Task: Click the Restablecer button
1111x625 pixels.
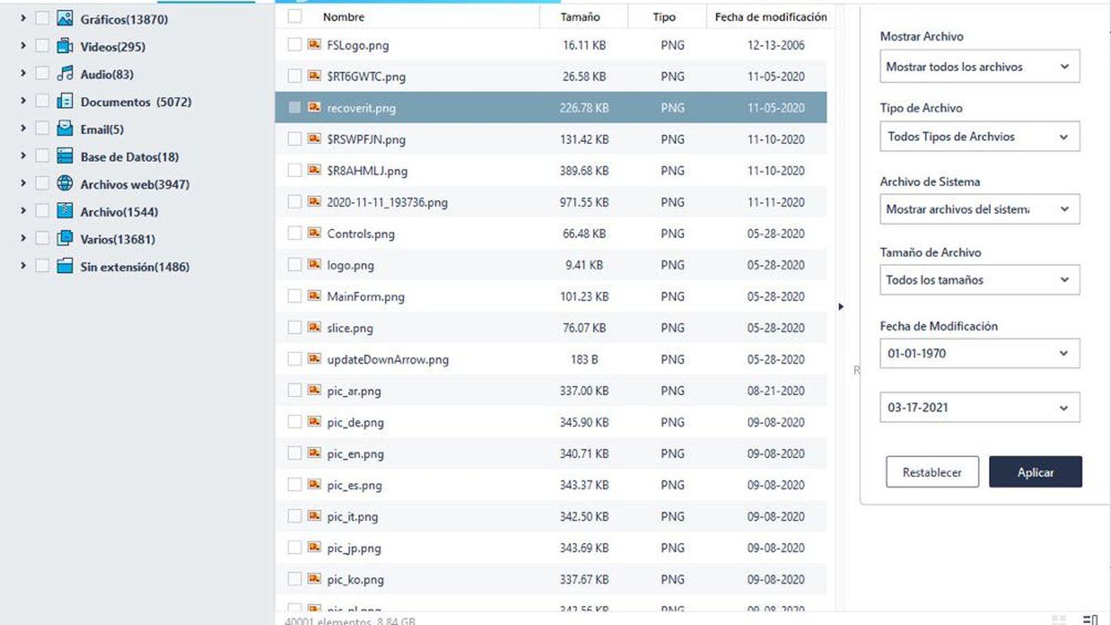Action: [x=932, y=472]
